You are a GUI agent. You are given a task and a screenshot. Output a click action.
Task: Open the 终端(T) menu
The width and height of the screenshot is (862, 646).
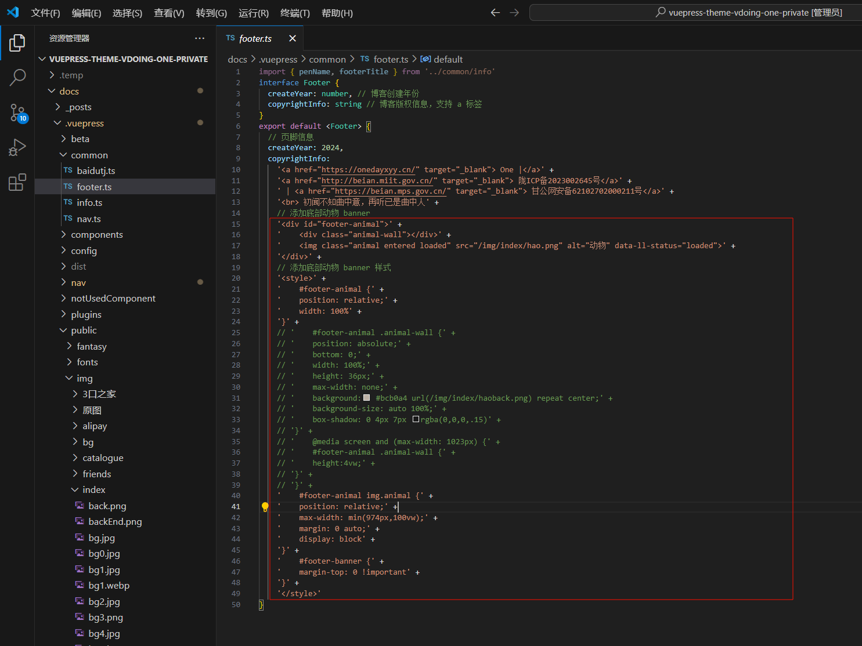click(x=295, y=13)
